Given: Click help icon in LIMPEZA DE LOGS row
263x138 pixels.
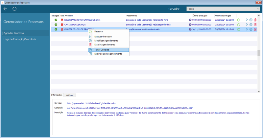Looking at the screenshot, I should pyautogui.click(x=190, y=29).
